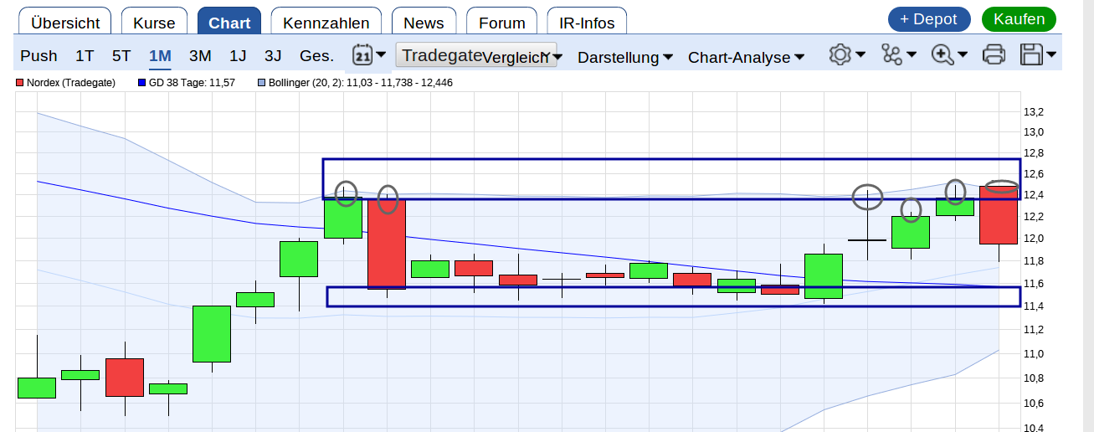Viewport: 1094px width, 432px height.
Task: Add stock via + Depot button
Action: [928, 19]
